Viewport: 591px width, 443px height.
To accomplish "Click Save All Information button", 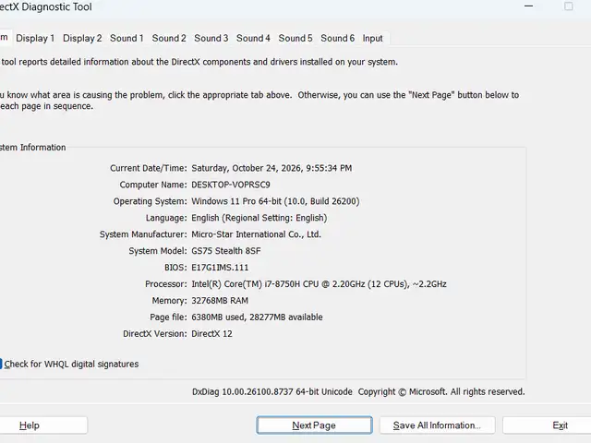I will tap(437, 425).
